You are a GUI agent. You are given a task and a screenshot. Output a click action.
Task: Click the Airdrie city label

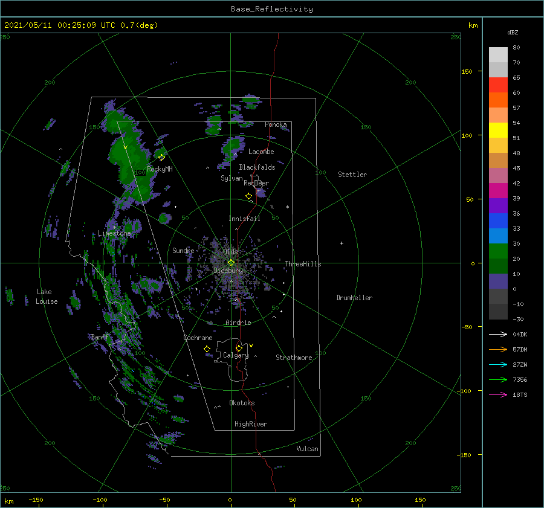(x=238, y=323)
